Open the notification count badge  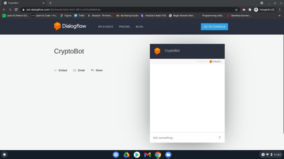[263, 155]
